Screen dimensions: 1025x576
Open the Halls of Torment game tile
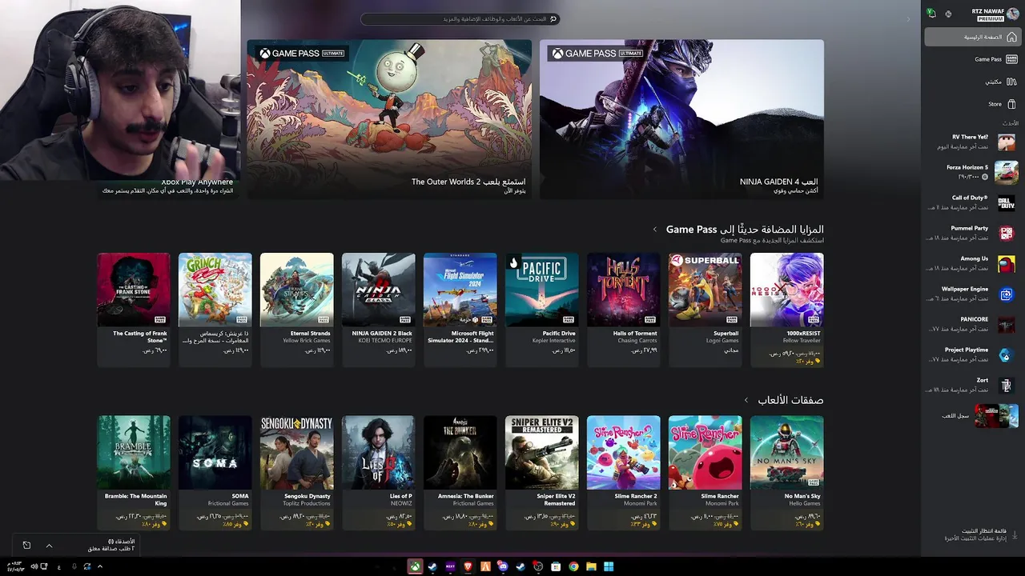(x=623, y=310)
